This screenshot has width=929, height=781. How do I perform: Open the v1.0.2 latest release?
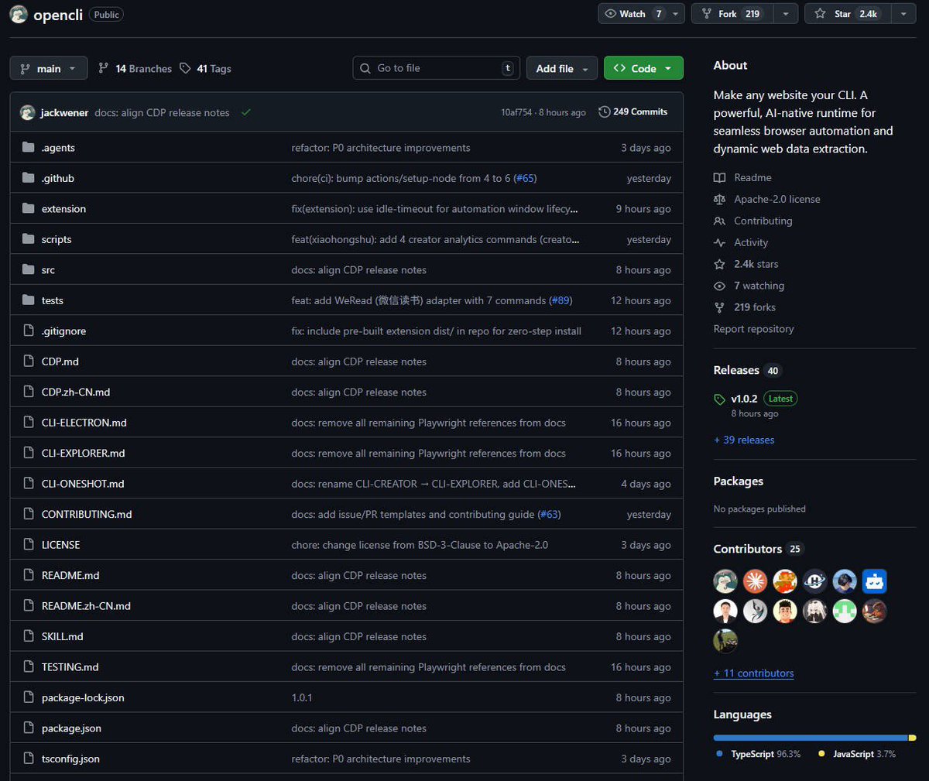pyautogui.click(x=744, y=399)
